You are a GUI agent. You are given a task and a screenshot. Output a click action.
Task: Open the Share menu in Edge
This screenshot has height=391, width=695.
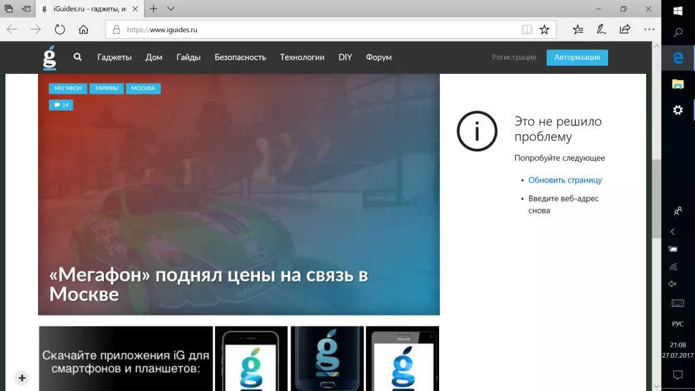pos(624,29)
